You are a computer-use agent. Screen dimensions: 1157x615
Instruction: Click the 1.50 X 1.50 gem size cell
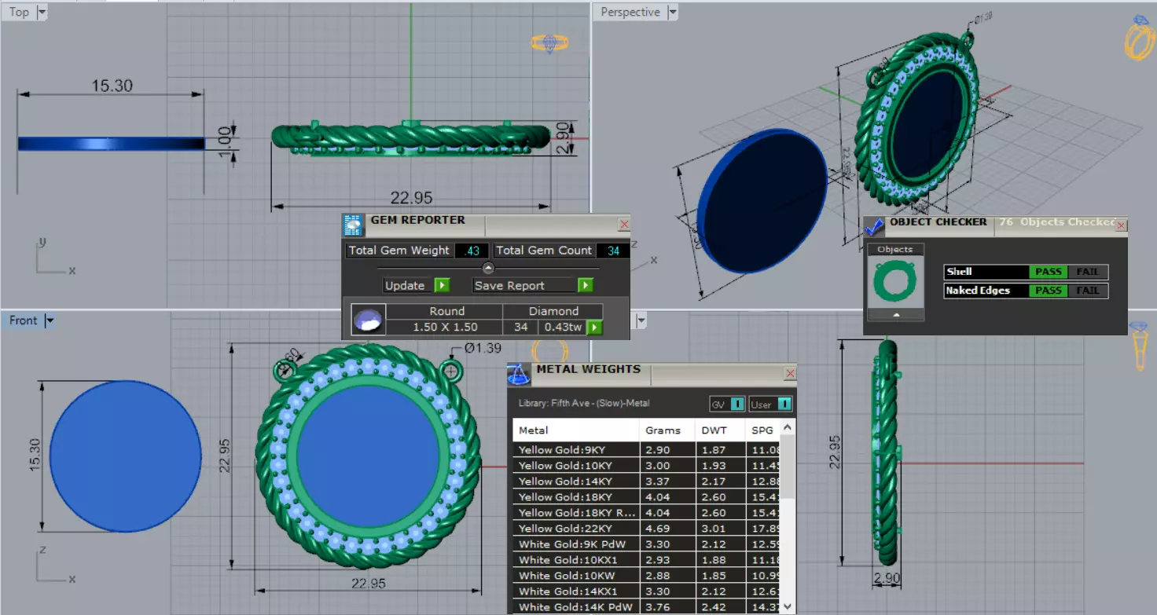coord(446,327)
